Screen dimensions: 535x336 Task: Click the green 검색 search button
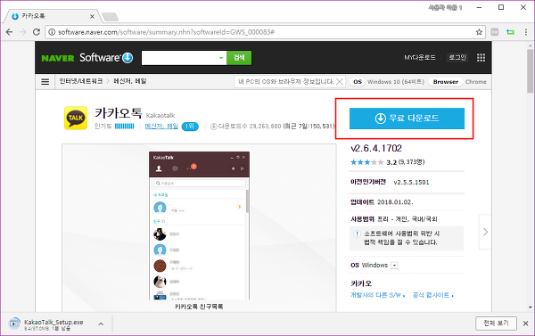point(239,58)
